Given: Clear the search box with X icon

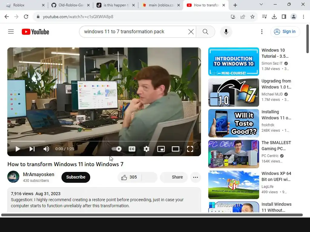Looking at the screenshot, I should (191, 31).
